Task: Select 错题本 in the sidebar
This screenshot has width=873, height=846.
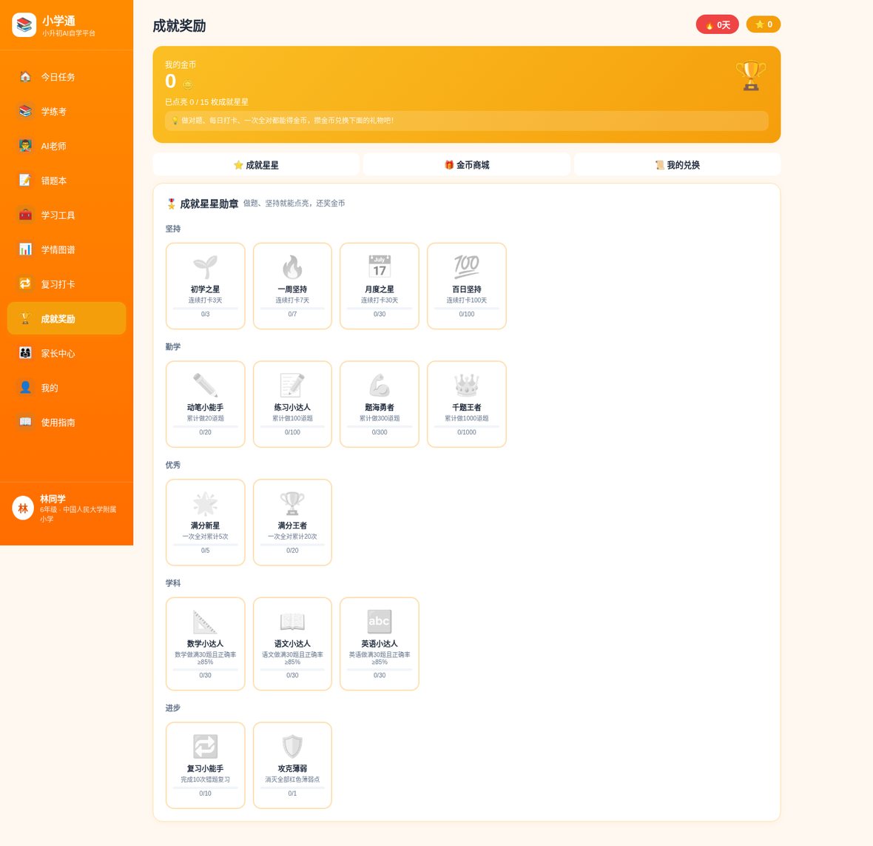Action: point(67,181)
